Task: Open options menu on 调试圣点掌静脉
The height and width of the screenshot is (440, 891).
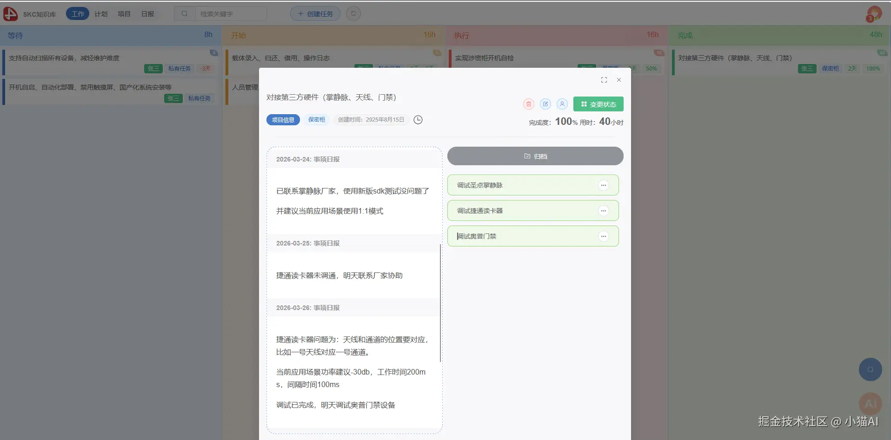Action: pyautogui.click(x=604, y=185)
